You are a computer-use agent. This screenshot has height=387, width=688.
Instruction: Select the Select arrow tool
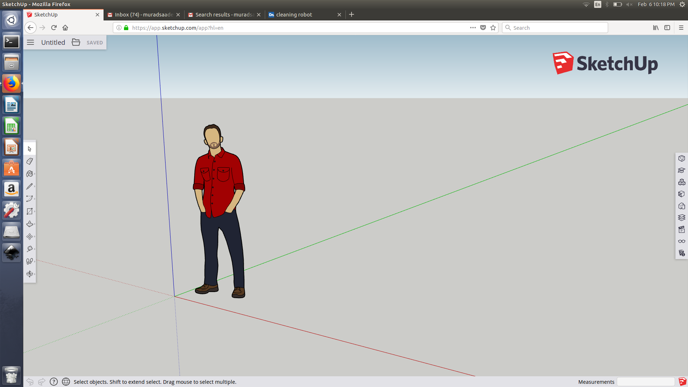(x=30, y=149)
